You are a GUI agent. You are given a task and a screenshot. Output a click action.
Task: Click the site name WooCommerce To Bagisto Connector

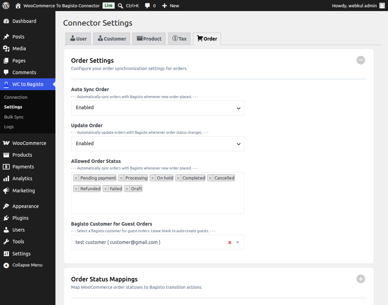[x=62, y=6]
